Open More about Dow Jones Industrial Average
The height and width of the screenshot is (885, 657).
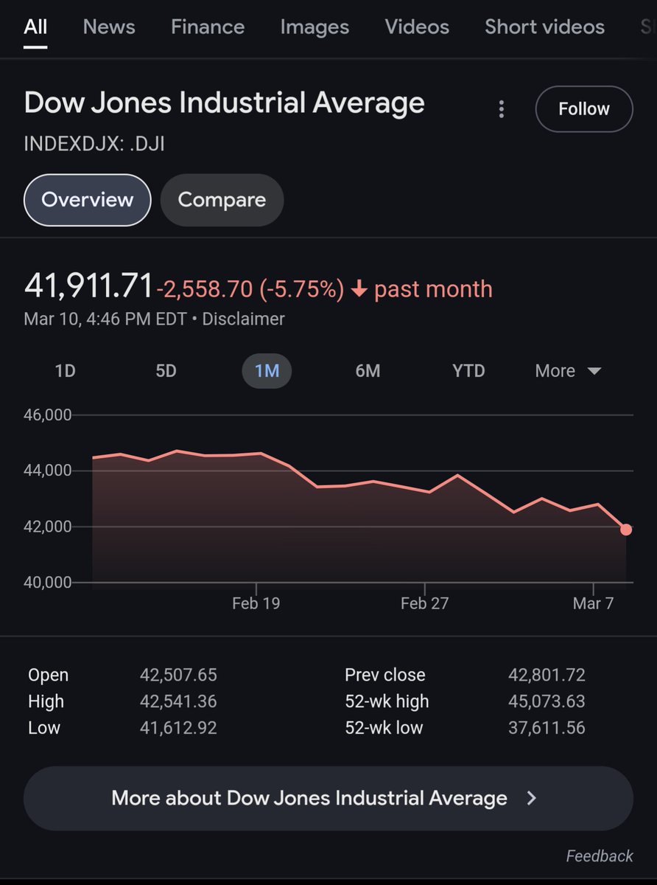coord(328,799)
